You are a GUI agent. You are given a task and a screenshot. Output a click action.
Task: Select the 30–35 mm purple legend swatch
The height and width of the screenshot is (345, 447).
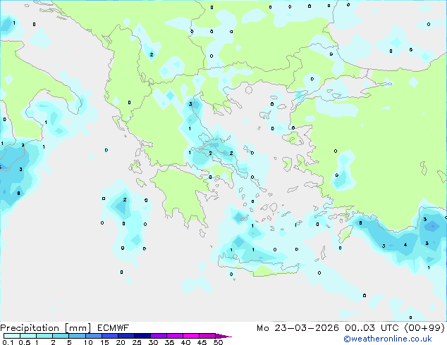click(159, 336)
